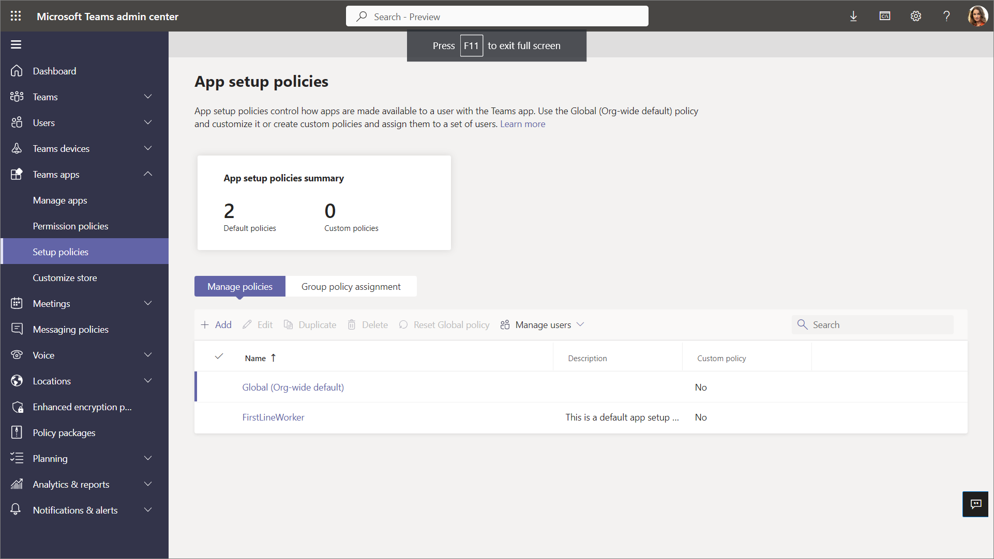This screenshot has height=559, width=994.
Task: Click the user profile avatar
Action: [x=977, y=16]
